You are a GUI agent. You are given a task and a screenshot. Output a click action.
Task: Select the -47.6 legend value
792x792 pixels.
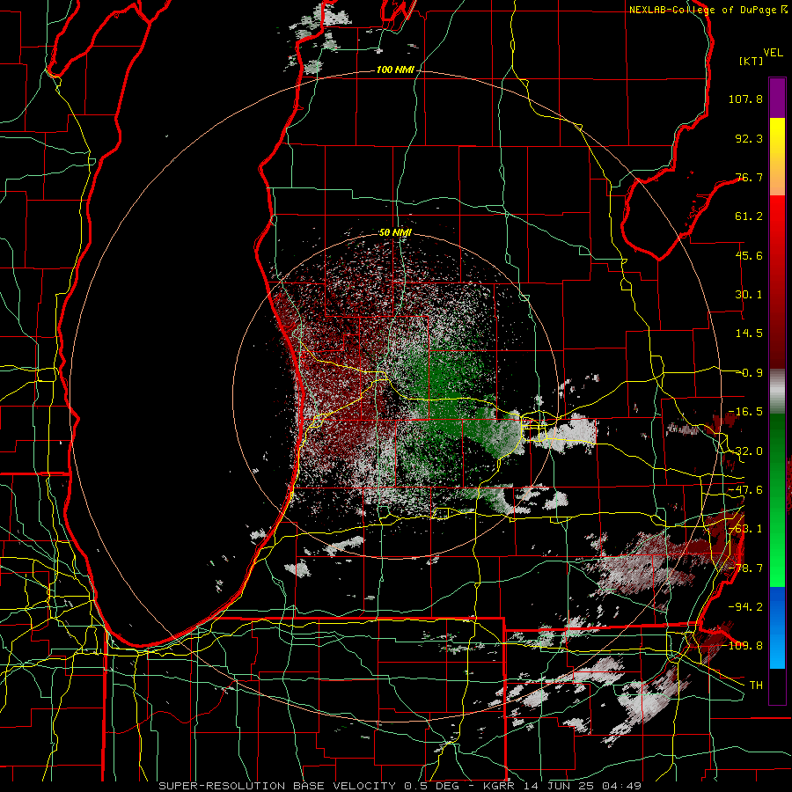coord(745,490)
